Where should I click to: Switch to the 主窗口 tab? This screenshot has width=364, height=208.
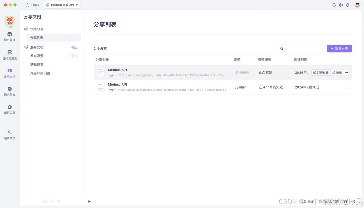click(32, 5)
